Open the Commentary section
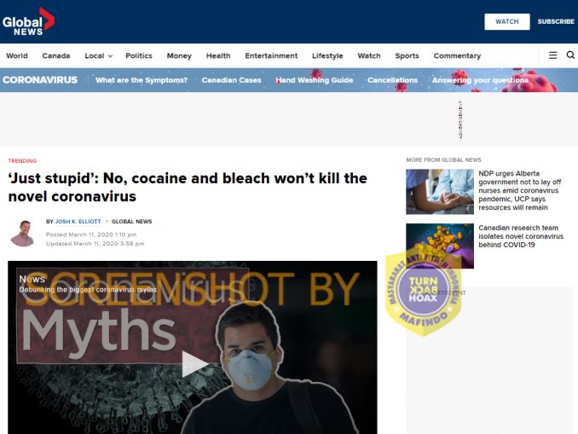 (x=457, y=55)
